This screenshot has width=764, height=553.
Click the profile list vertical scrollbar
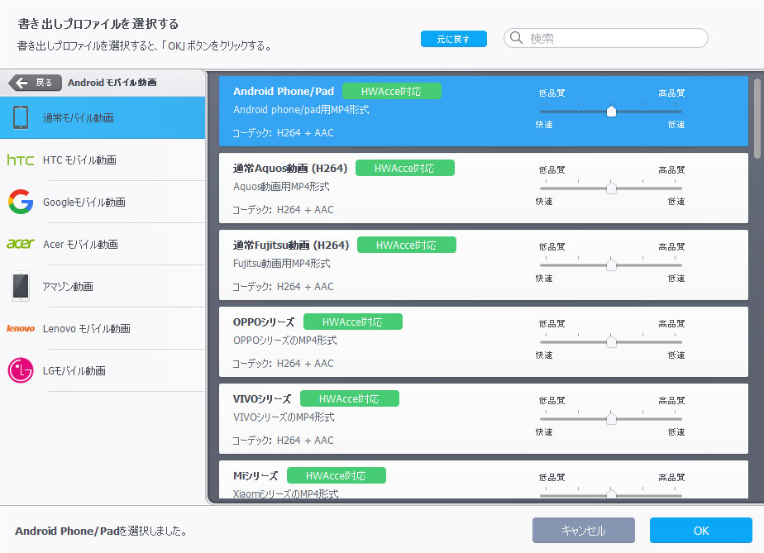pyautogui.click(x=757, y=118)
